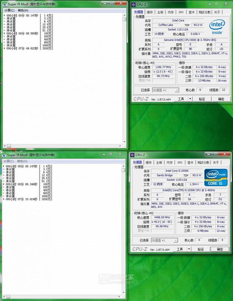Switch to the 缓存 tab in the Sandy Bridge CPU-Z
This screenshot has height=301, width=233.
[149, 163]
